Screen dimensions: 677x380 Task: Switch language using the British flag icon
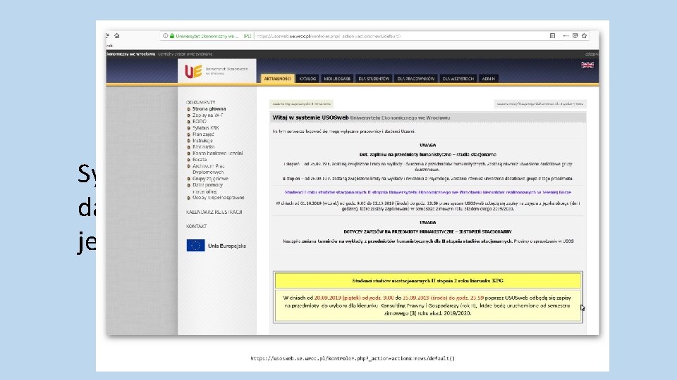(587, 65)
